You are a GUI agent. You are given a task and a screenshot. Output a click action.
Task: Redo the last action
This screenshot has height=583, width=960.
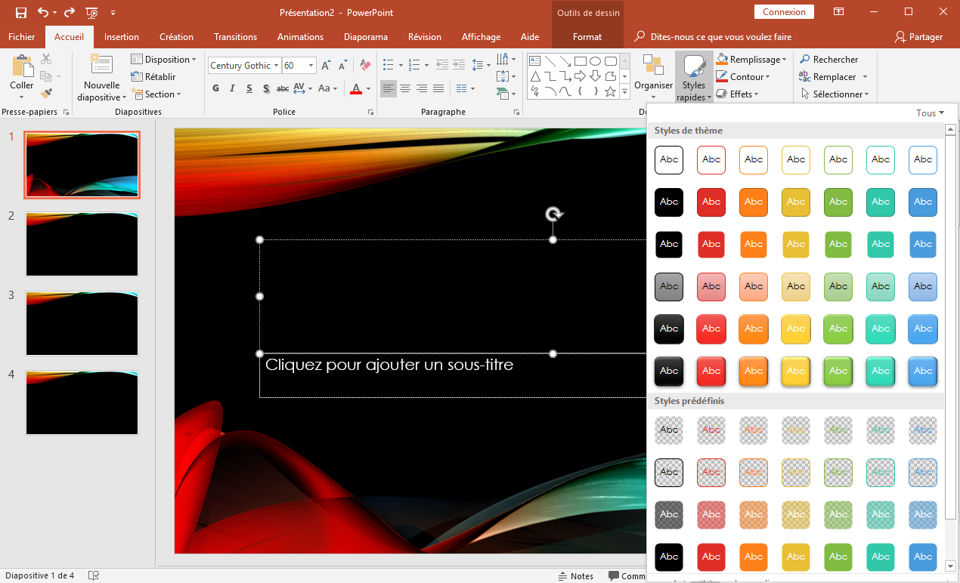70,13
